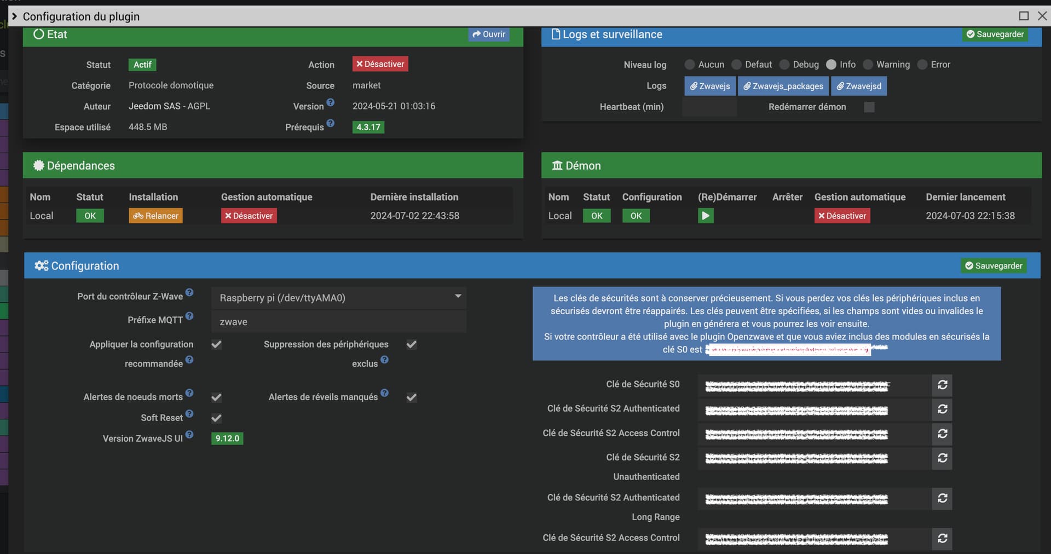The image size is (1051, 554).
Task: Click help icon next to Soft Reset
Action: click(189, 414)
